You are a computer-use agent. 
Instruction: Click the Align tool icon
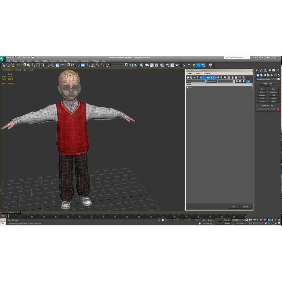pyautogui.click(x=136, y=65)
